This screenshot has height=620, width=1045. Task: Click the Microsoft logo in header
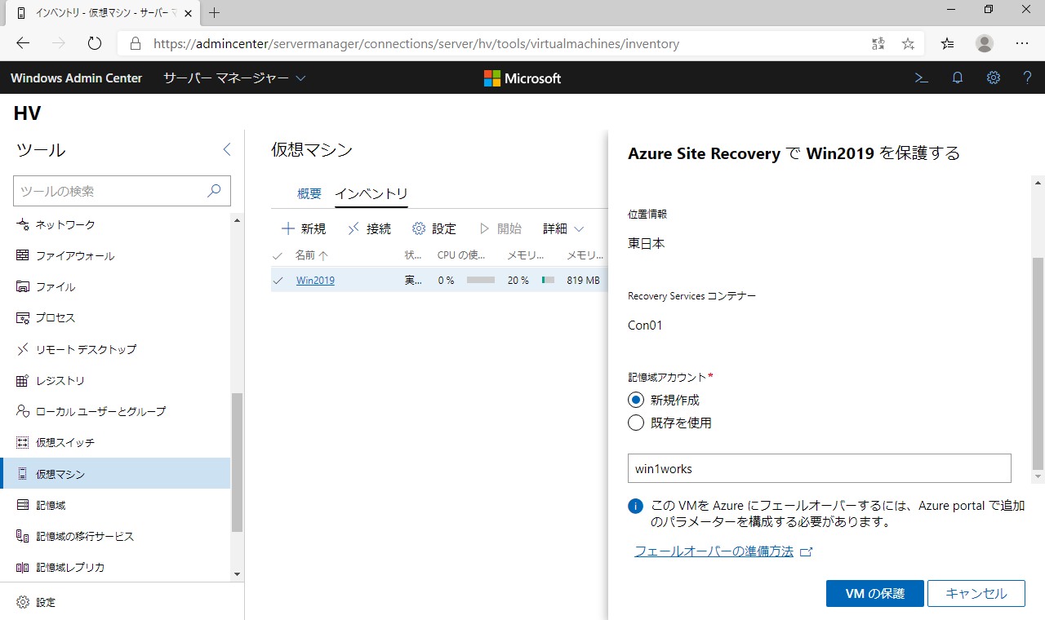pos(522,78)
